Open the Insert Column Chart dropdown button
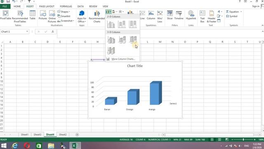The width and height of the screenshot is (264, 149). [x=108, y=12]
